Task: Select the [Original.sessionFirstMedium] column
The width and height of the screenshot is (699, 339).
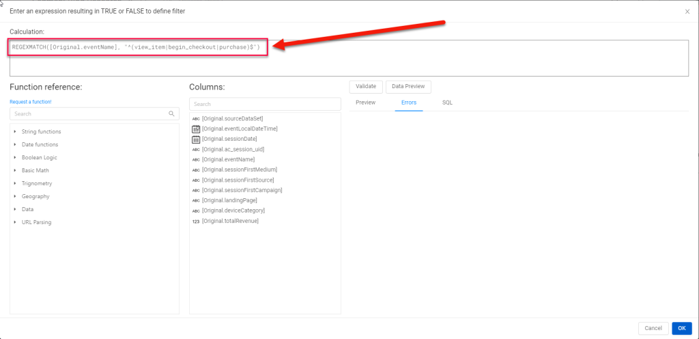Action: (240, 170)
